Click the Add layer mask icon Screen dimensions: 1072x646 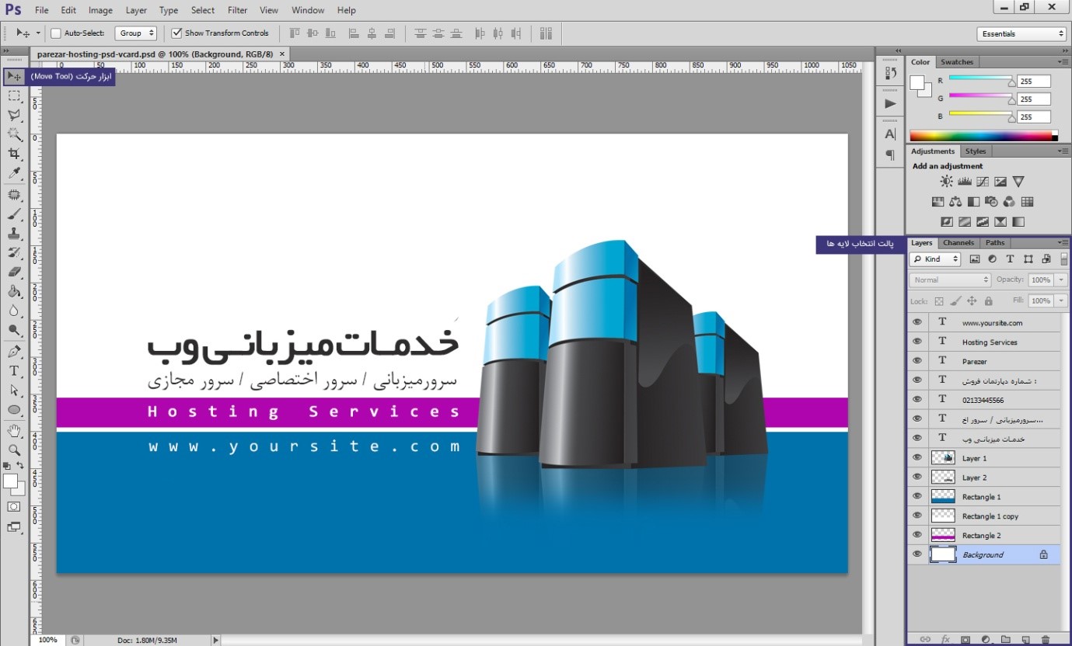point(965,639)
